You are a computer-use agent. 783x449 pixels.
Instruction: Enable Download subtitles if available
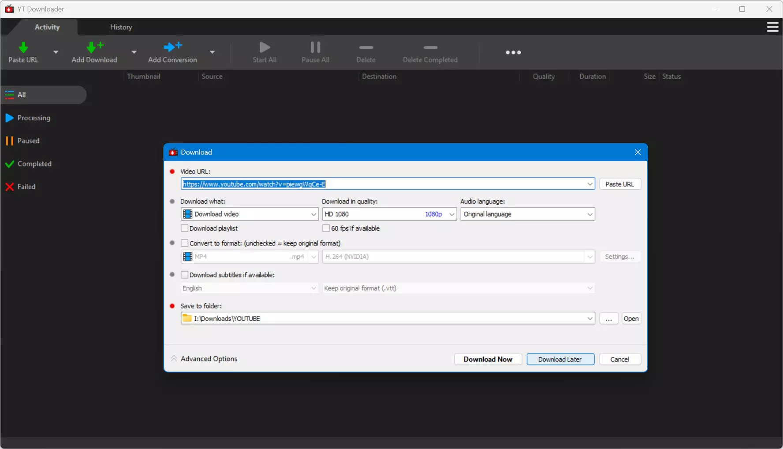click(185, 275)
